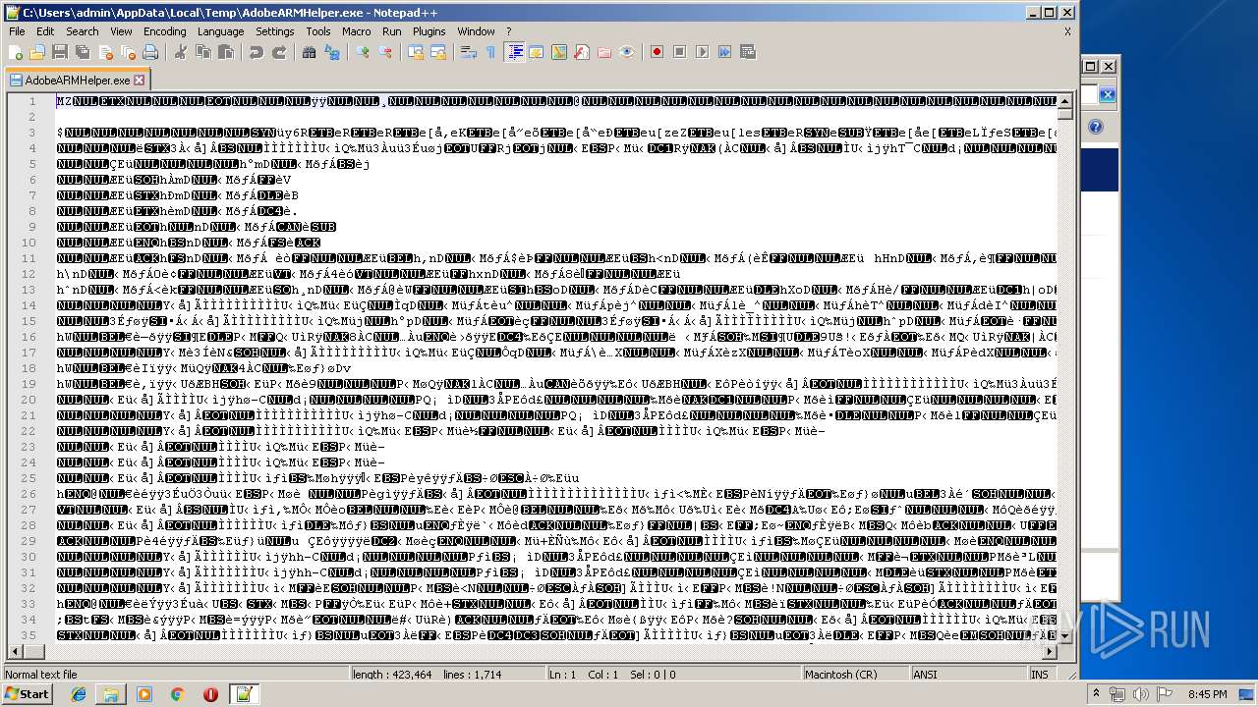Create a new document with New icon

click(x=17, y=52)
